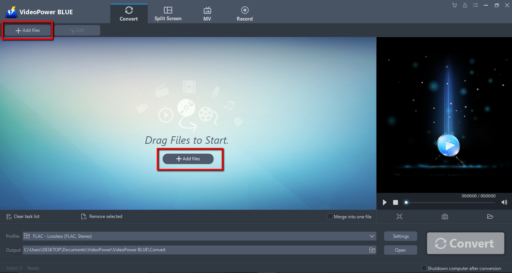The image size is (512, 273).
Task: Open the main menu list
Action: tap(475, 5)
